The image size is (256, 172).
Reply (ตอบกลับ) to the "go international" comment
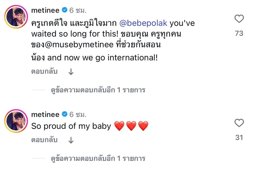(44, 71)
